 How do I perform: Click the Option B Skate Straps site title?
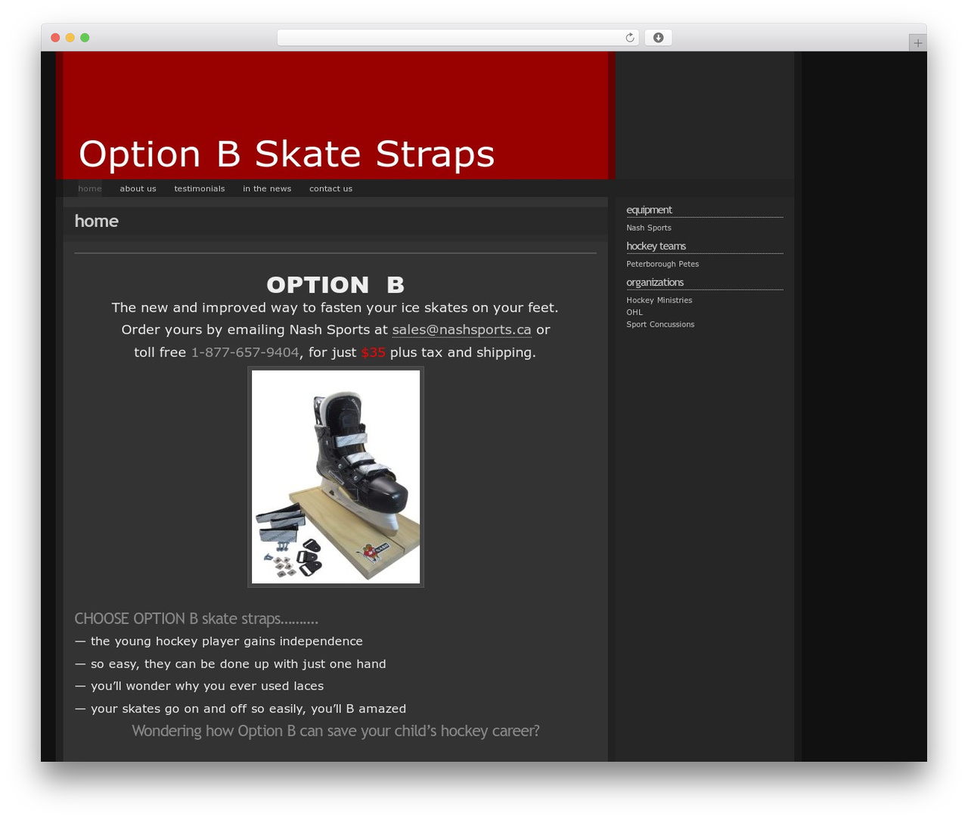[287, 154]
